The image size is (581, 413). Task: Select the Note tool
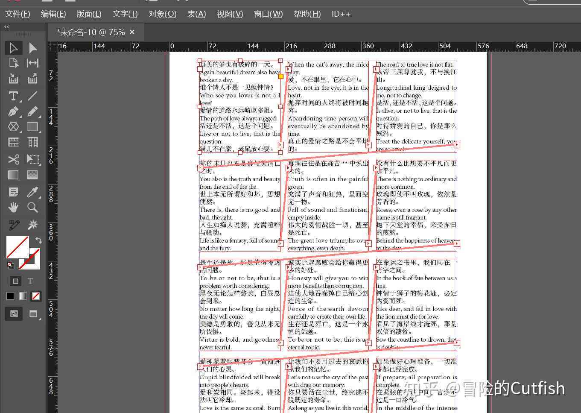point(14,192)
